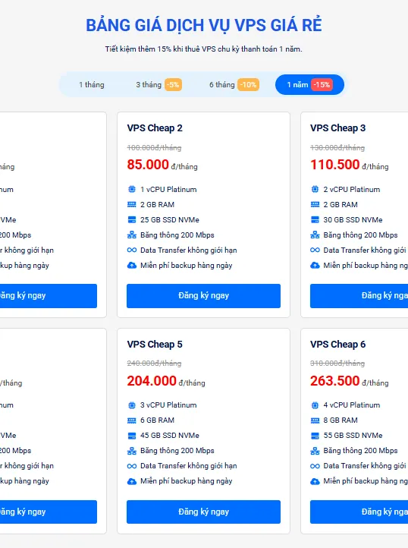Click the VPS Cheap 2 plan title
This screenshot has width=408, height=548.
tap(155, 128)
